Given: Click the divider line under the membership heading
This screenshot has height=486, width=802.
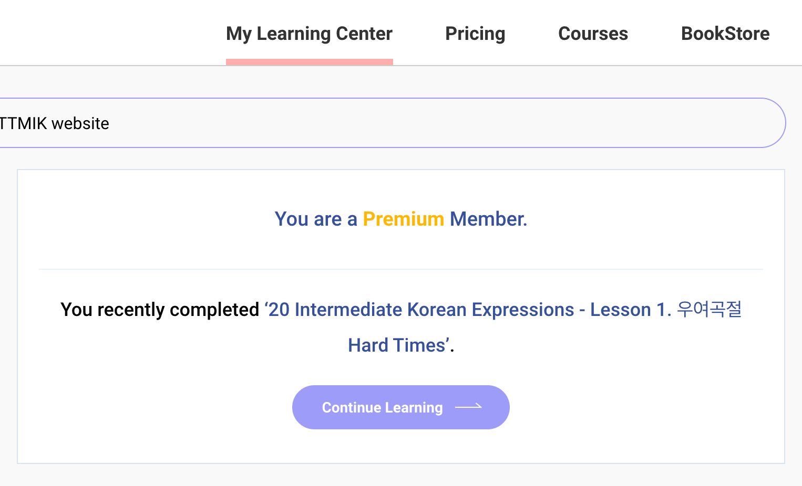Looking at the screenshot, I should (400, 269).
